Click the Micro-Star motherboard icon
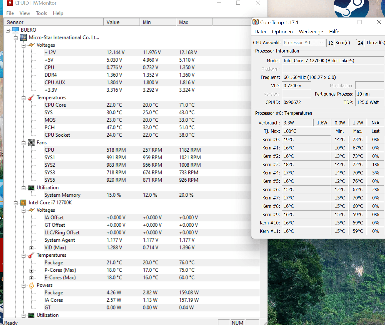 23,37
